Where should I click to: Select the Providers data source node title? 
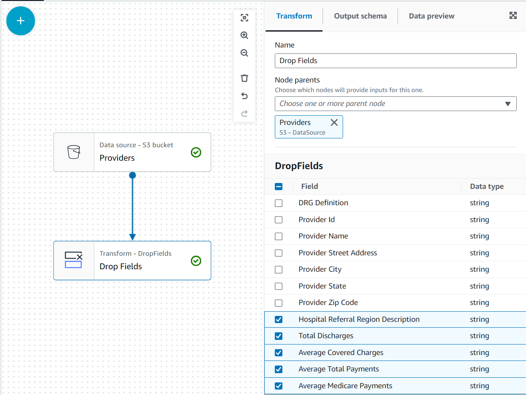pyautogui.click(x=117, y=158)
